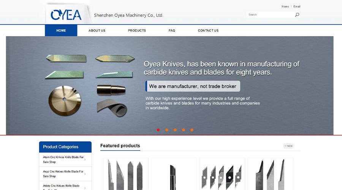Image resolution: width=342 pixels, height=190 pixels.
Task: Open Axyz Cnc Knives Knife Blade category
Action: coord(63,174)
